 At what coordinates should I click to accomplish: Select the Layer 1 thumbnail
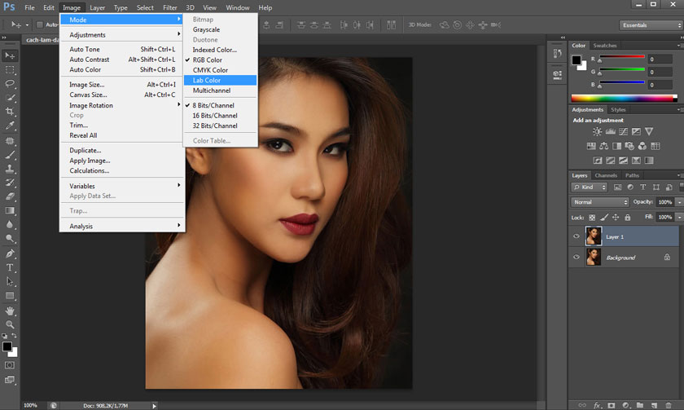click(594, 236)
